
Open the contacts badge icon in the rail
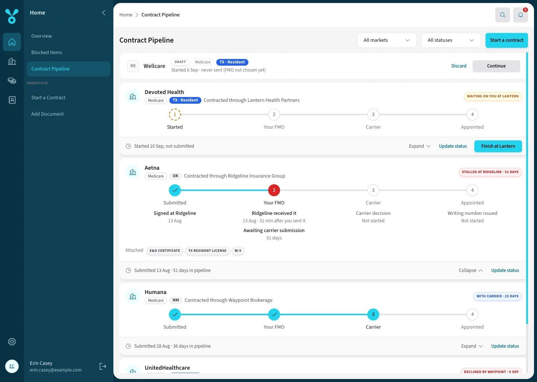click(12, 100)
